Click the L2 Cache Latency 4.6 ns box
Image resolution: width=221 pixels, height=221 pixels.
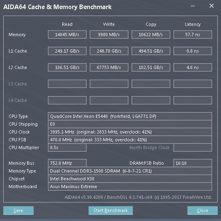(193, 67)
